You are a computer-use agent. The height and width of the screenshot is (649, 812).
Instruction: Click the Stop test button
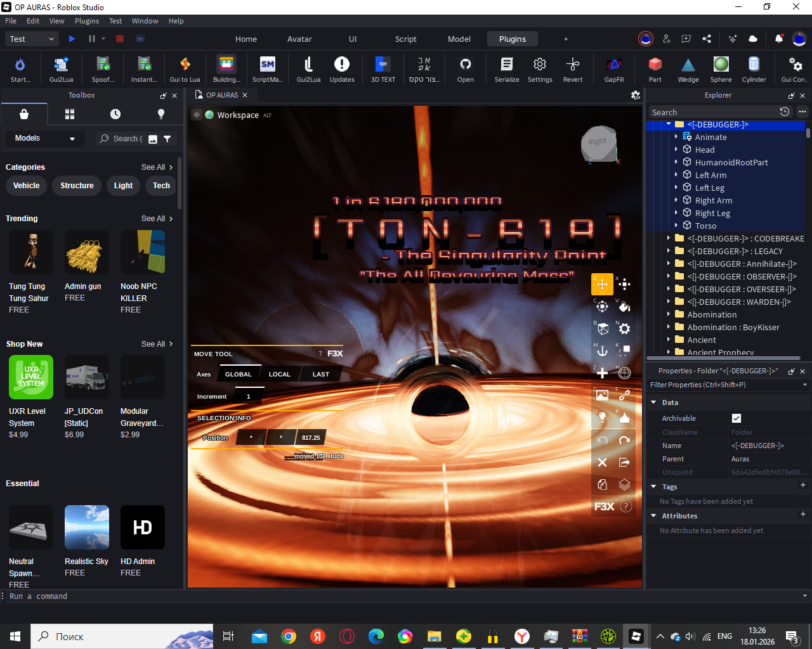pos(119,39)
